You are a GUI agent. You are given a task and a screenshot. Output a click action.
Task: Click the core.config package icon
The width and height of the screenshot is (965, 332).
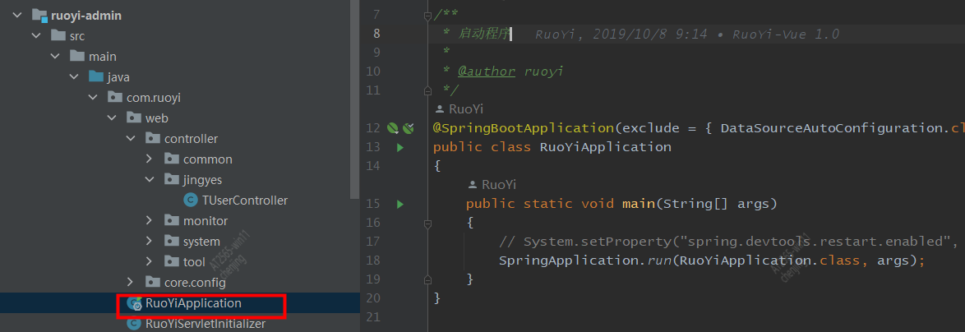tap(152, 282)
